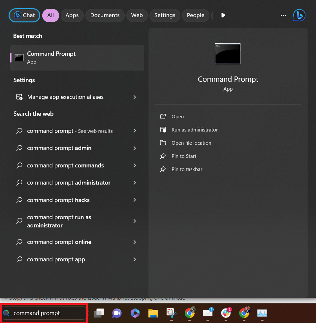The width and height of the screenshot is (316, 323).
Task: Expand 'command prompt admin' suggestion arrow
Action: [x=135, y=148]
